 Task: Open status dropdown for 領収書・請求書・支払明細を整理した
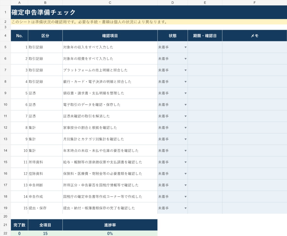coord(186,94)
